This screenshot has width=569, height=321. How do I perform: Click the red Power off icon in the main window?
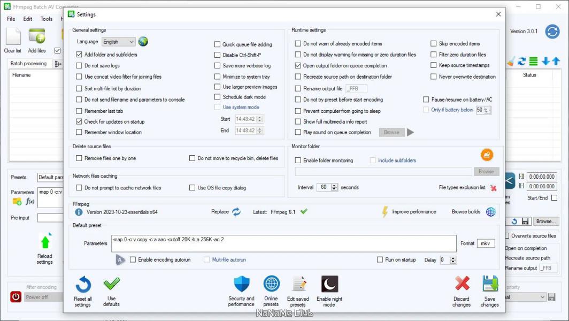pyautogui.click(x=16, y=297)
